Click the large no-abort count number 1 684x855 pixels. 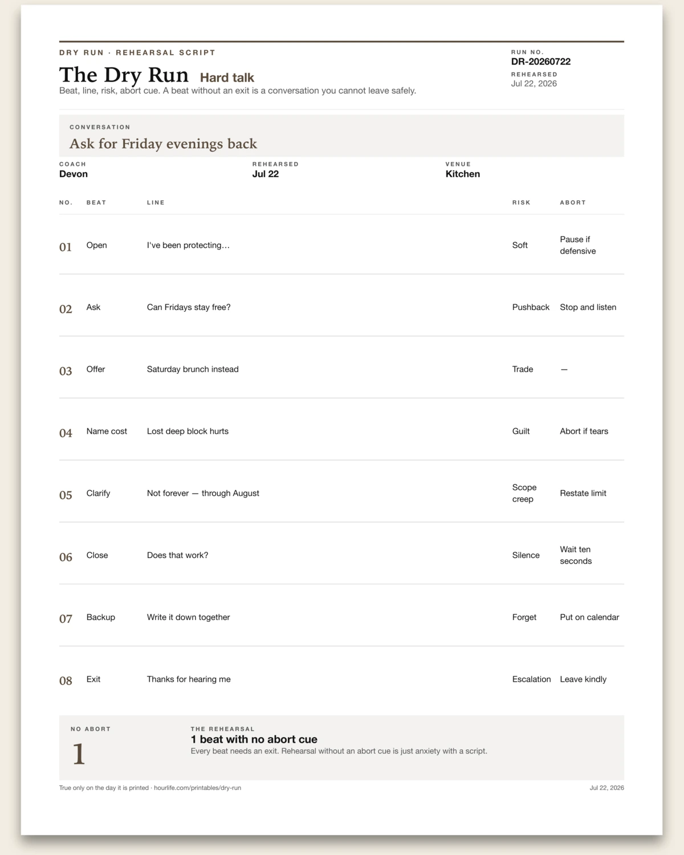coord(79,754)
